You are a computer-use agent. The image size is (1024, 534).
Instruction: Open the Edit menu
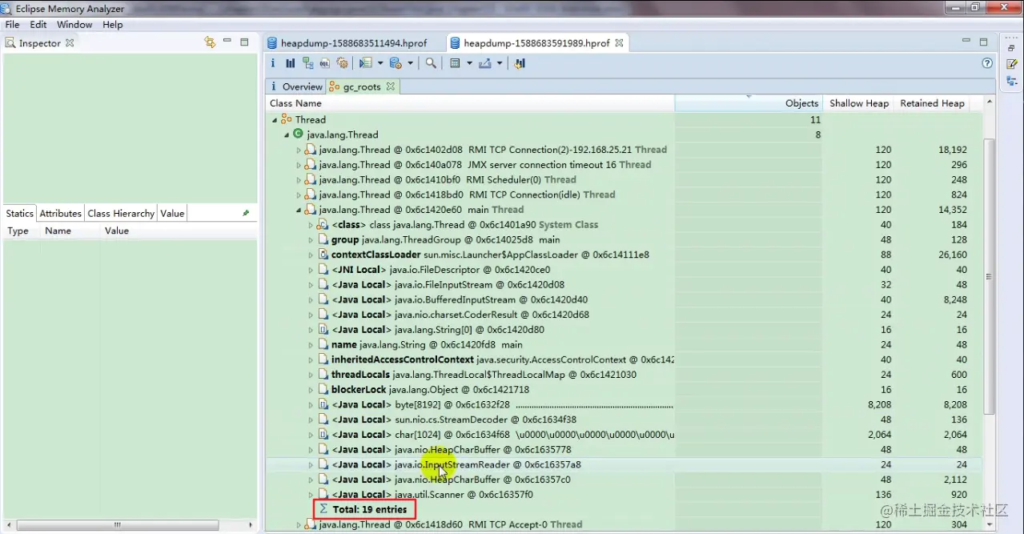point(38,25)
